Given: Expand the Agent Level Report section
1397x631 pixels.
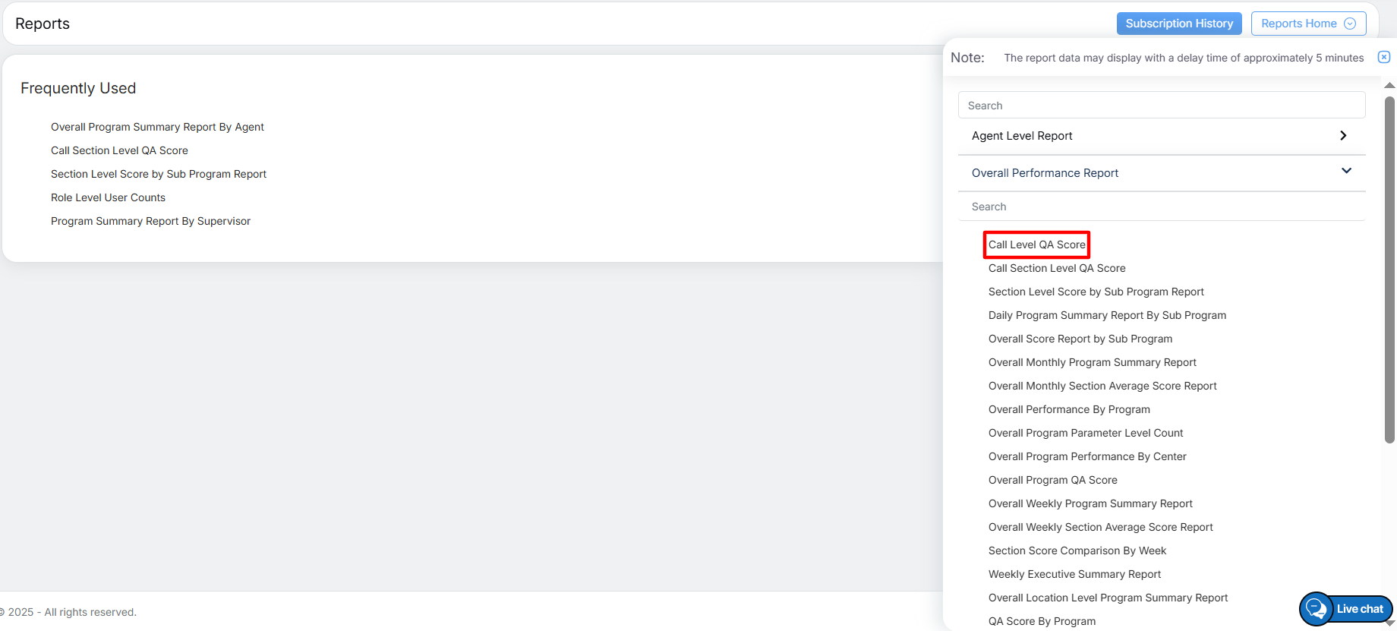Looking at the screenshot, I should pos(1343,136).
